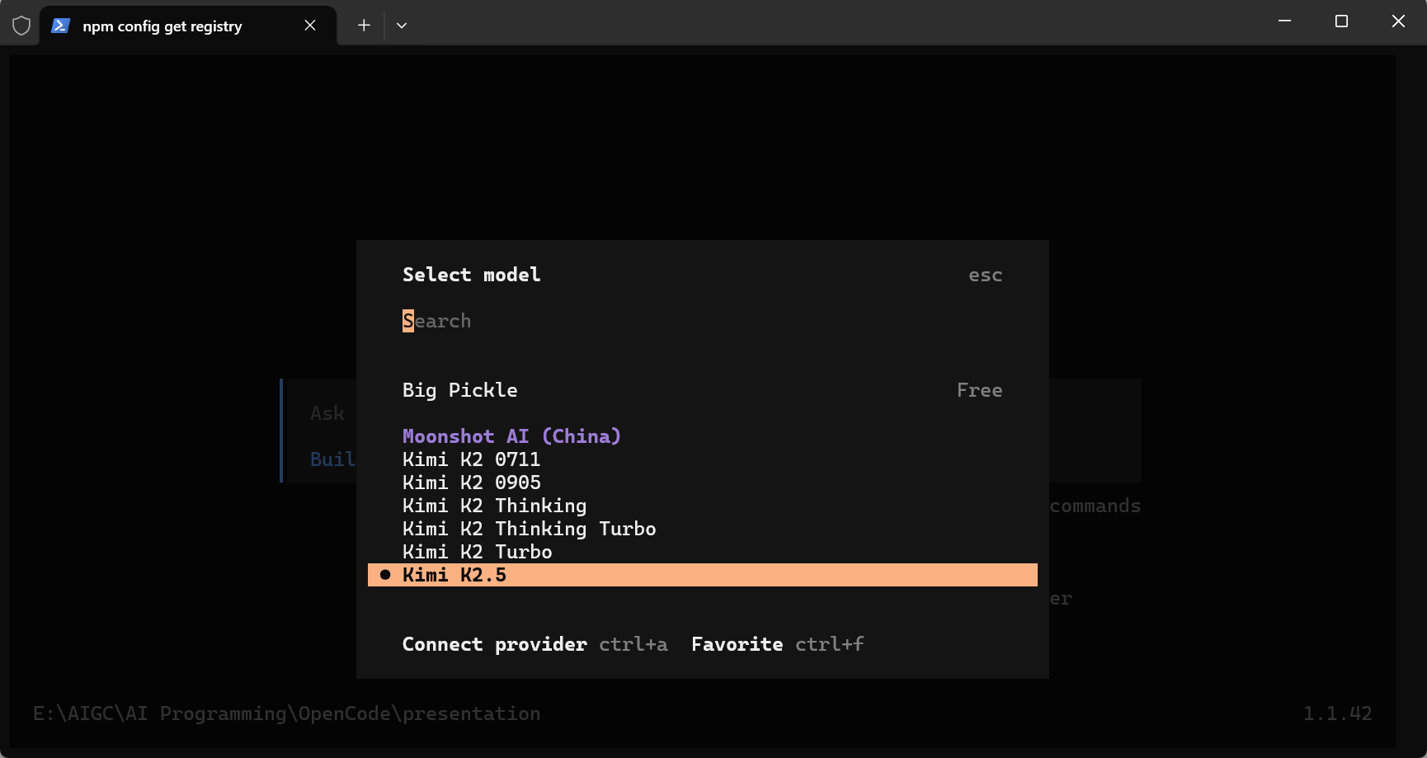1427x758 pixels.
Task: Dismiss the Select model dialog via esc
Action: point(986,275)
